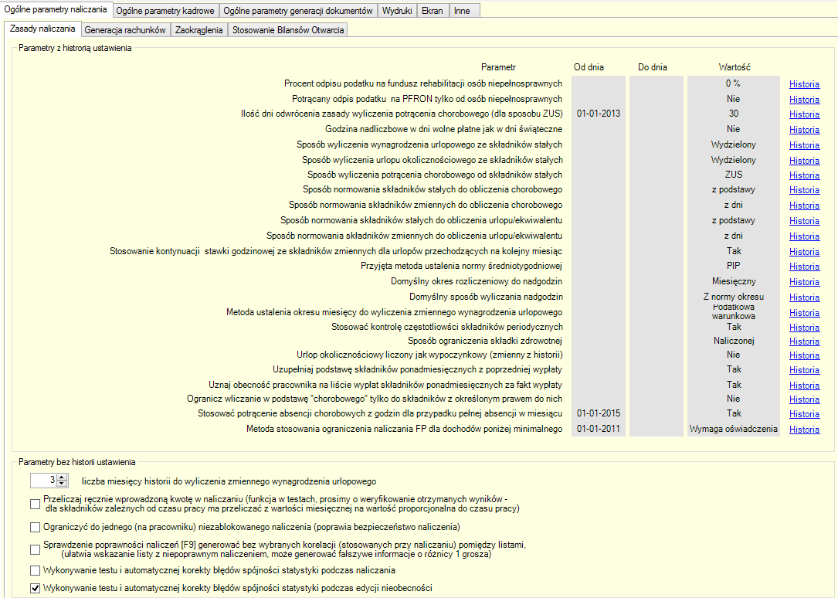Click the 0 % value cell
The image size is (838, 598).
[733, 83]
